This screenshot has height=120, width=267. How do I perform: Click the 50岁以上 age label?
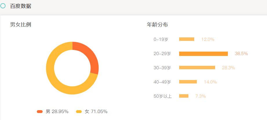tap(163, 96)
